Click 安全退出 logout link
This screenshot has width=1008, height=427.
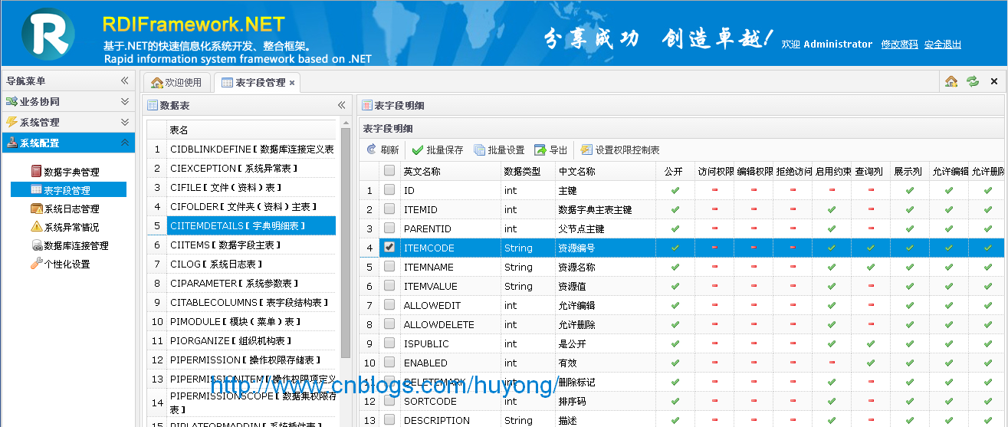[x=943, y=44]
